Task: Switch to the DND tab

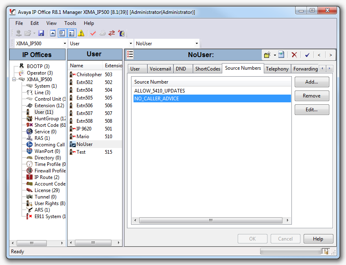Action: pyautogui.click(x=183, y=69)
